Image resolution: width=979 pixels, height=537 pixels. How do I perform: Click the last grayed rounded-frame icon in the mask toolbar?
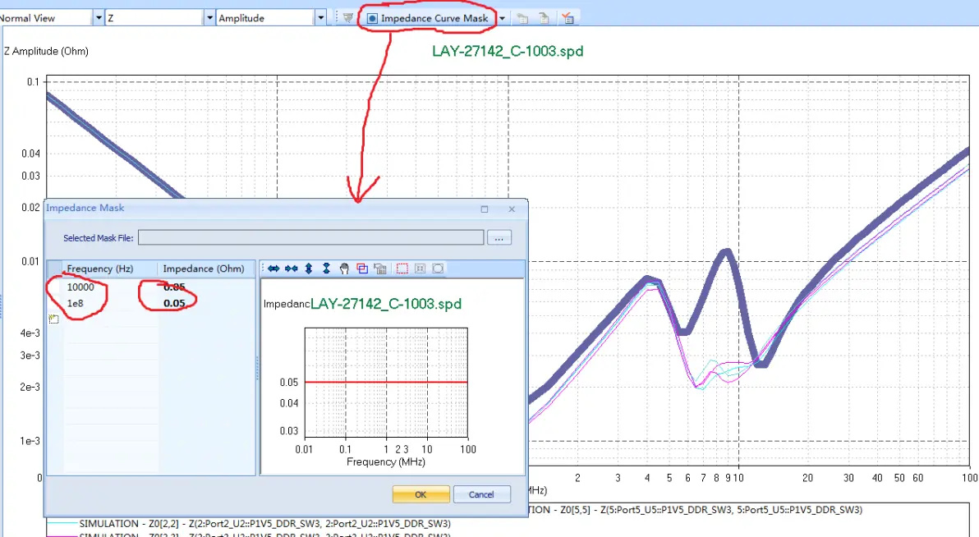438,268
